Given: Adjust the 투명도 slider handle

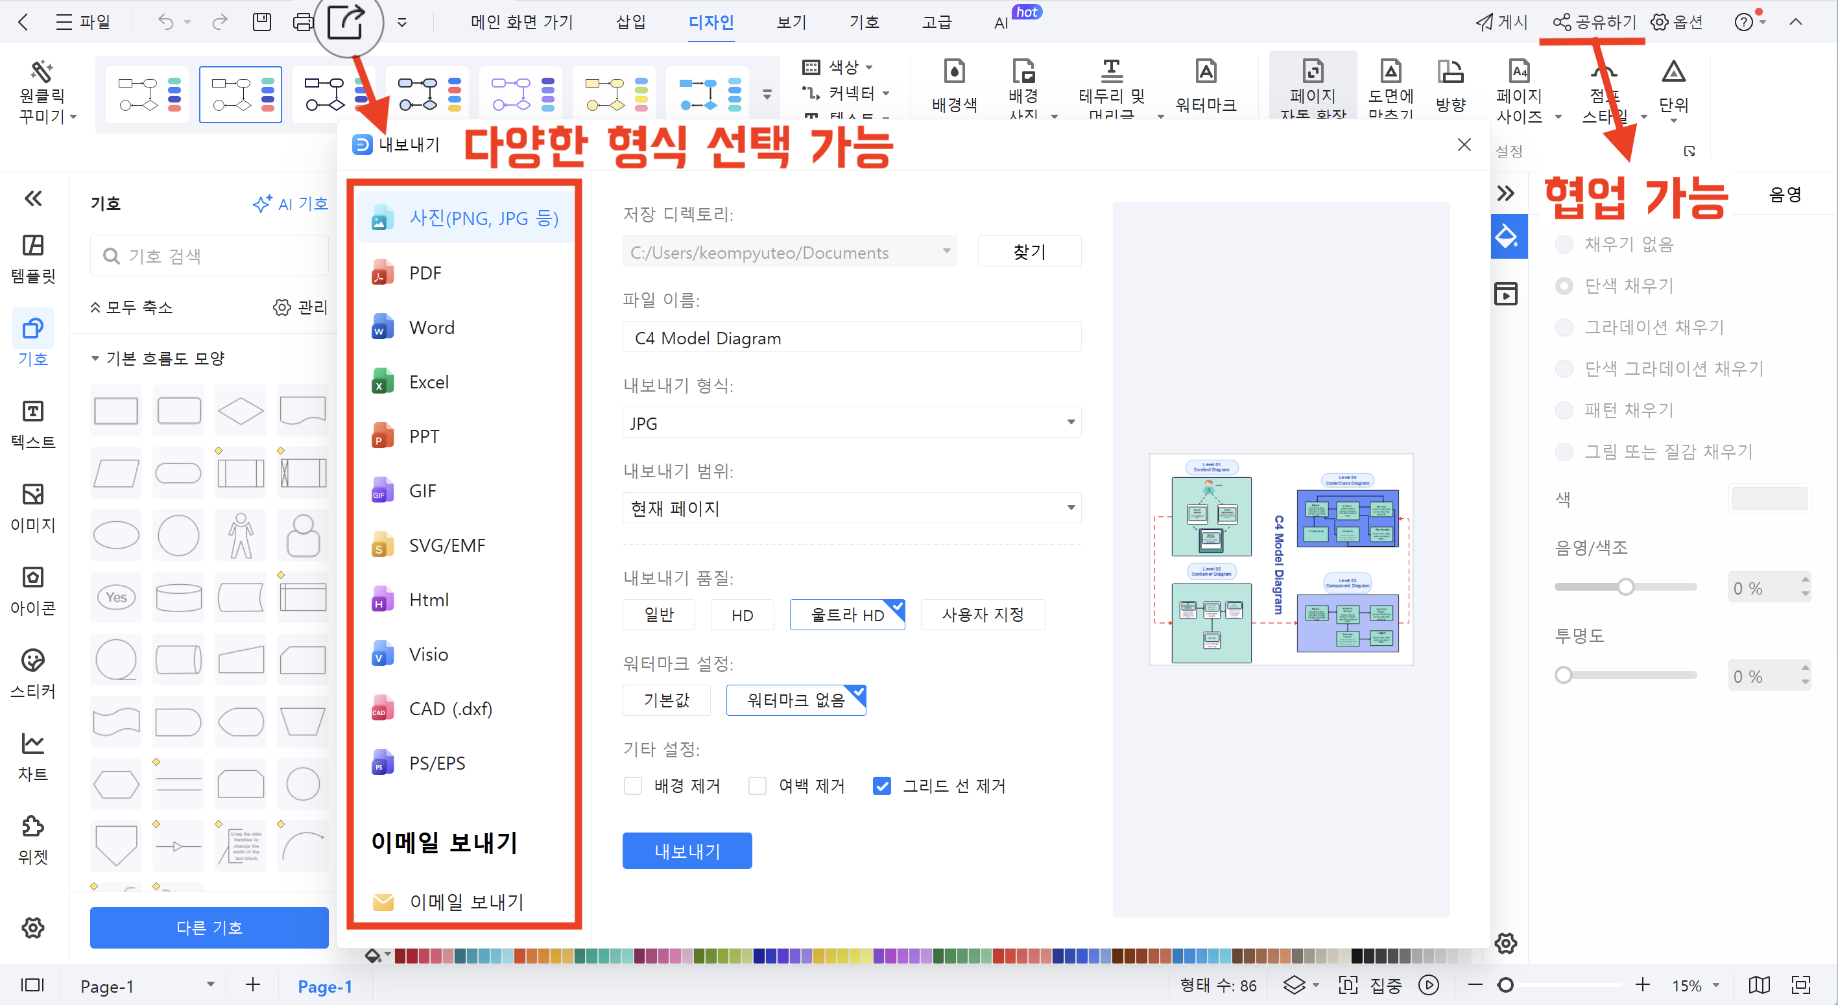Looking at the screenshot, I should coord(1563,675).
